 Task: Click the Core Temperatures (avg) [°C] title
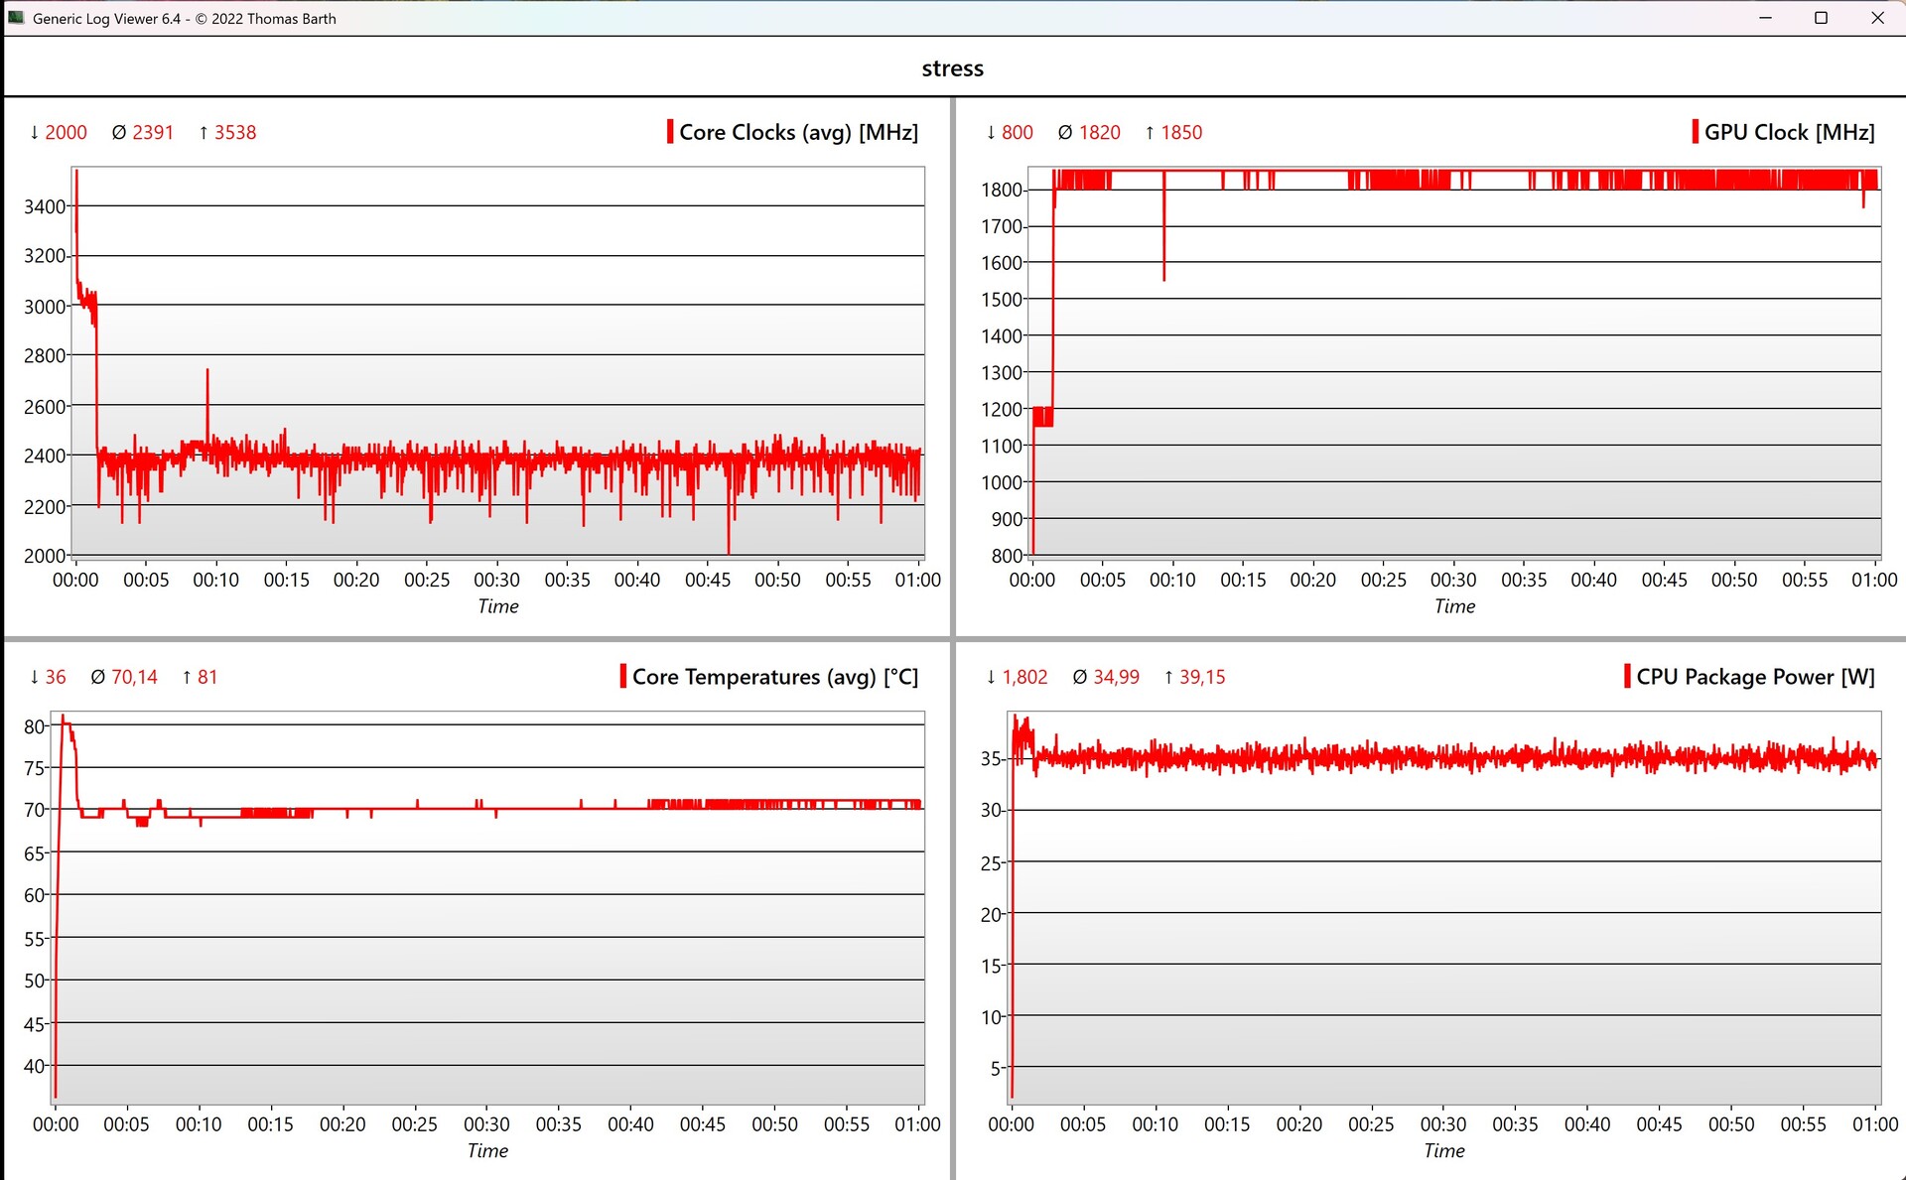(774, 677)
